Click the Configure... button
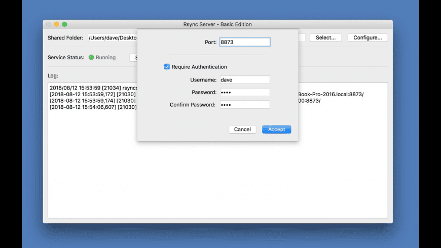The height and width of the screenshot is (248, 441). [x=367, y=37]
